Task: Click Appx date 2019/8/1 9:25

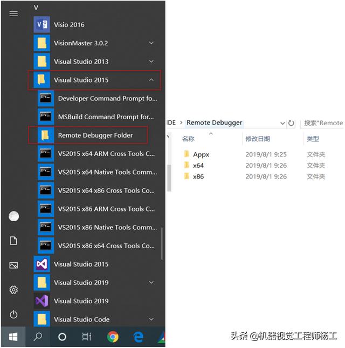Action: [x=266, y=154]
